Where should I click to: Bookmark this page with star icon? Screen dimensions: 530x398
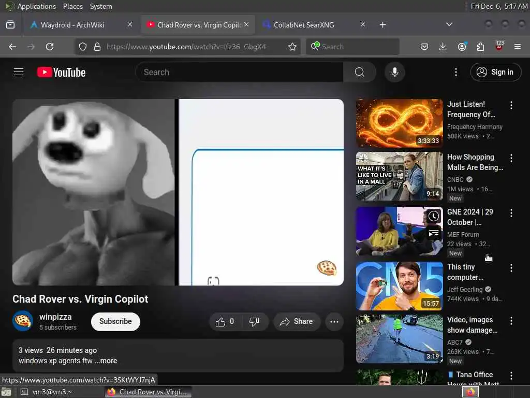click(292, 47)
